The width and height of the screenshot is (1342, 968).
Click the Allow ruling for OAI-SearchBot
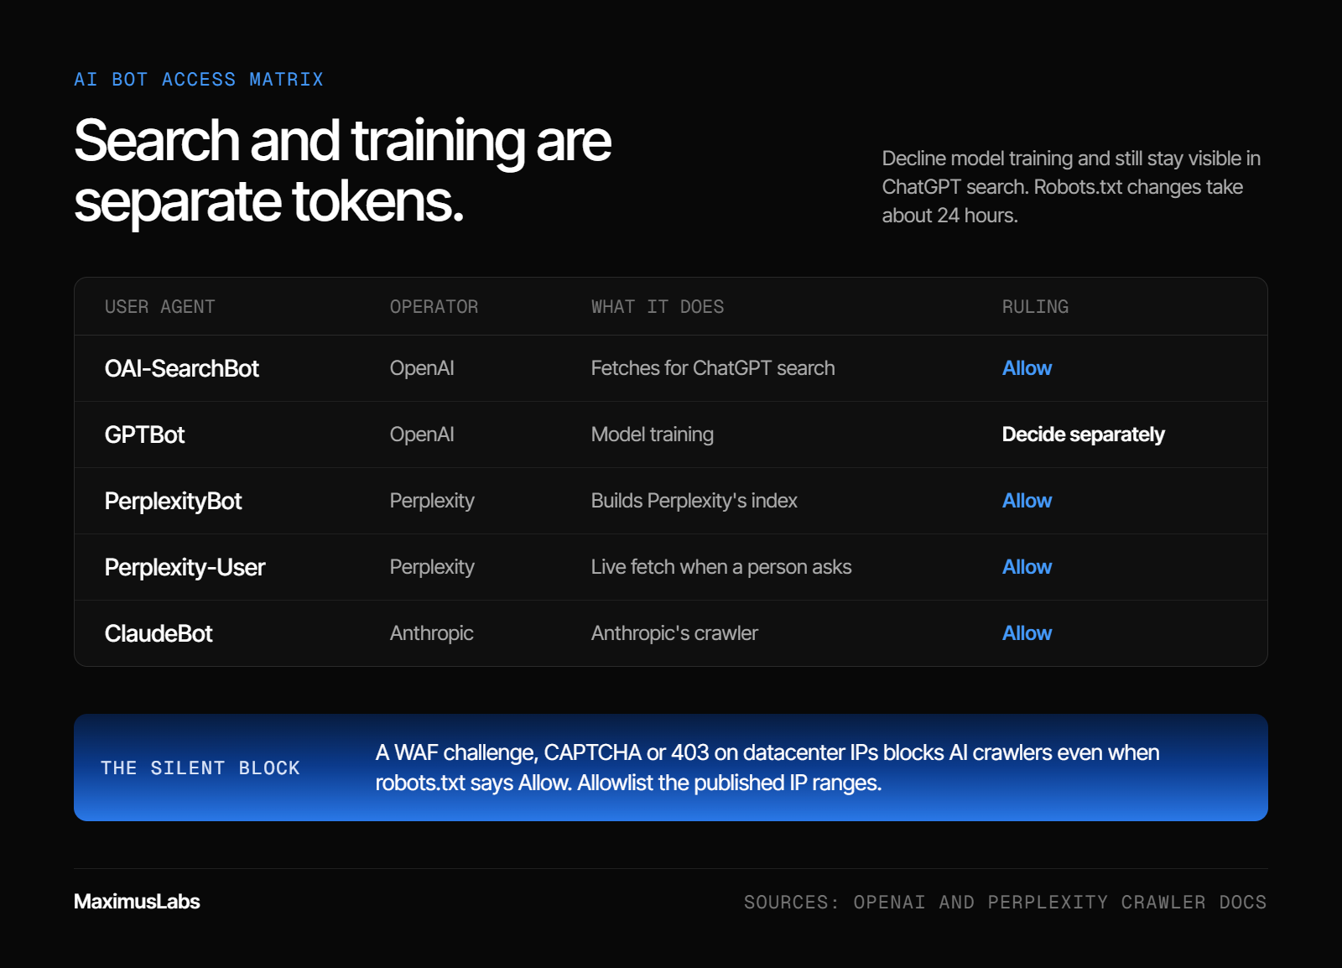point(1027,368)
